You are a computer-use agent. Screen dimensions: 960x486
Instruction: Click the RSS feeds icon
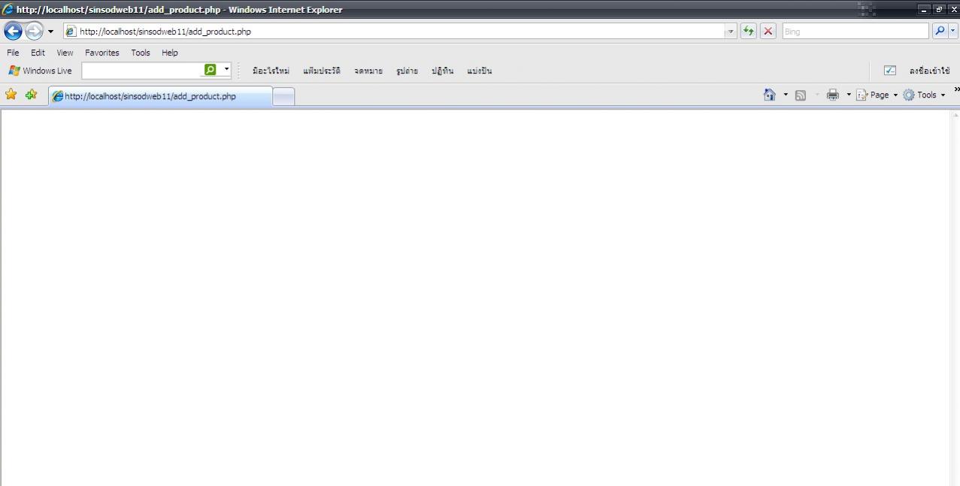coord(801,95)
